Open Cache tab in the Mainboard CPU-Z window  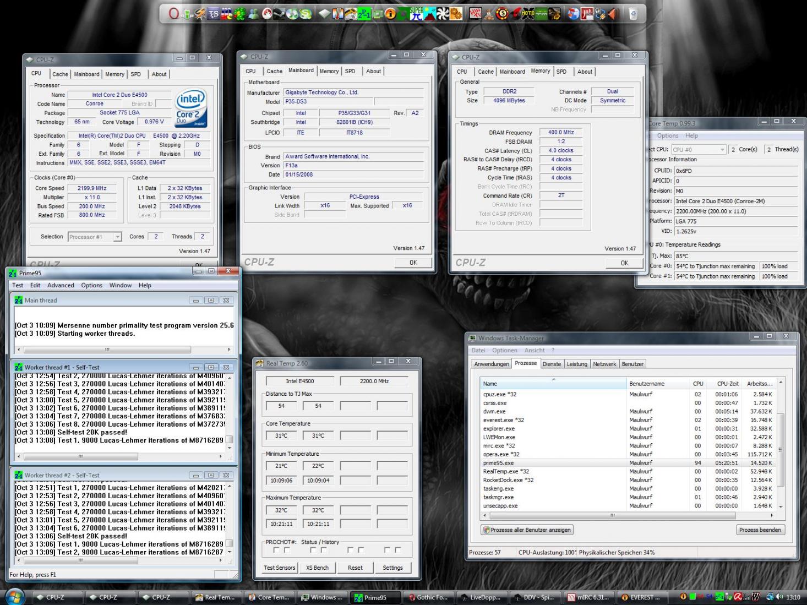274,71
